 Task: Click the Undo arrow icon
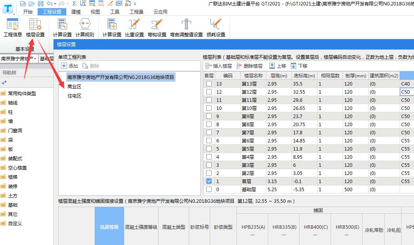tap(49, 3)
